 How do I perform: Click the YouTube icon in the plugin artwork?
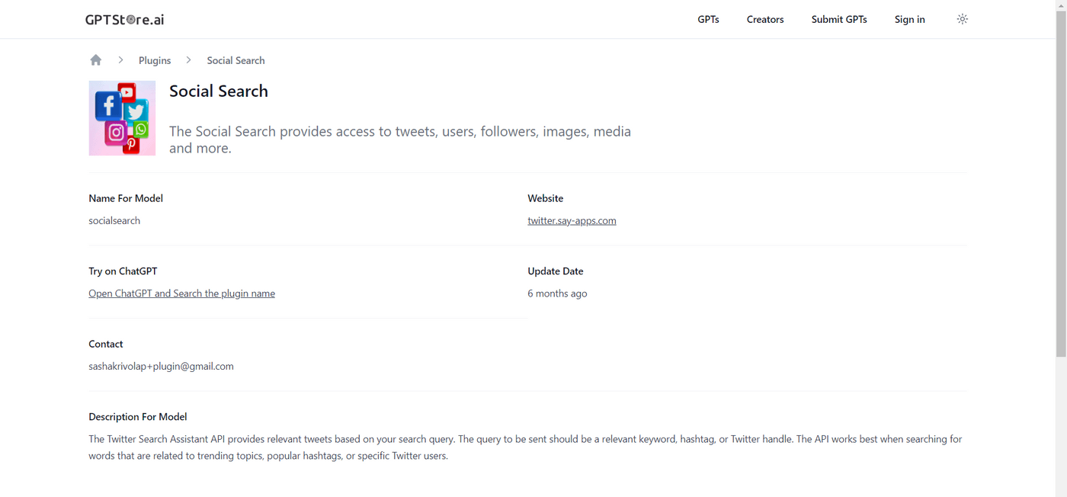point(127,91)
